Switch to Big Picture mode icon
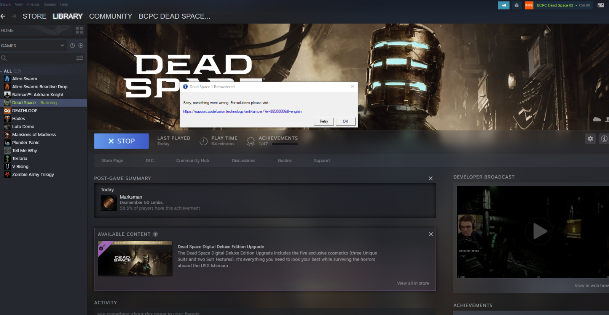The image size is (609, 315). pyautogui.click(x=601, y=5)
